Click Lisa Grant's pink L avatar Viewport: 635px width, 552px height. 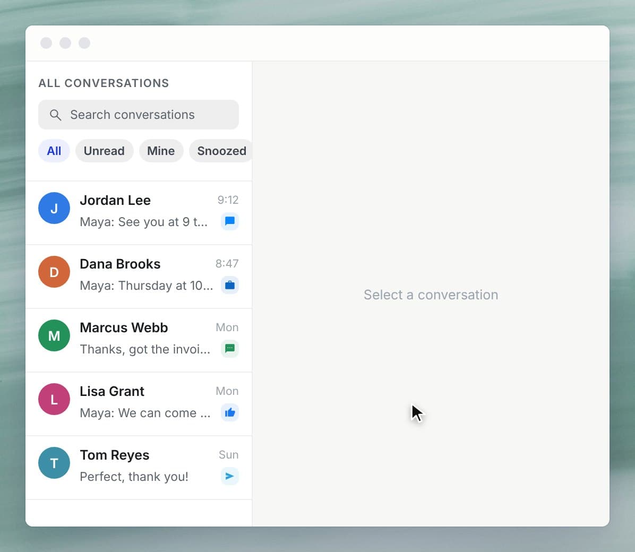(54, 399)
